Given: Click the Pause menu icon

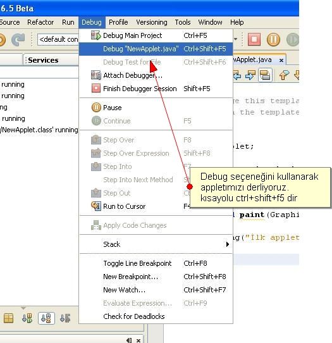Looking at the screenshot, I should tap(96, 108).
